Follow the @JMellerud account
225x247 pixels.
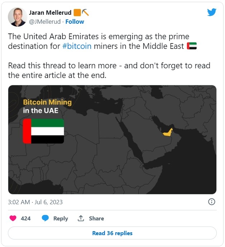pos(74,22)
